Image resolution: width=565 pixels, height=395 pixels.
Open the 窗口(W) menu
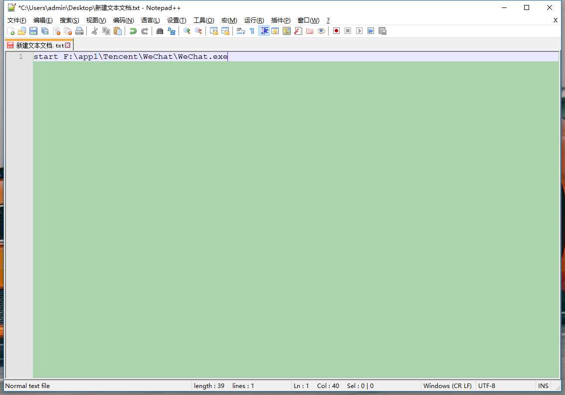(x=309, y=20)
